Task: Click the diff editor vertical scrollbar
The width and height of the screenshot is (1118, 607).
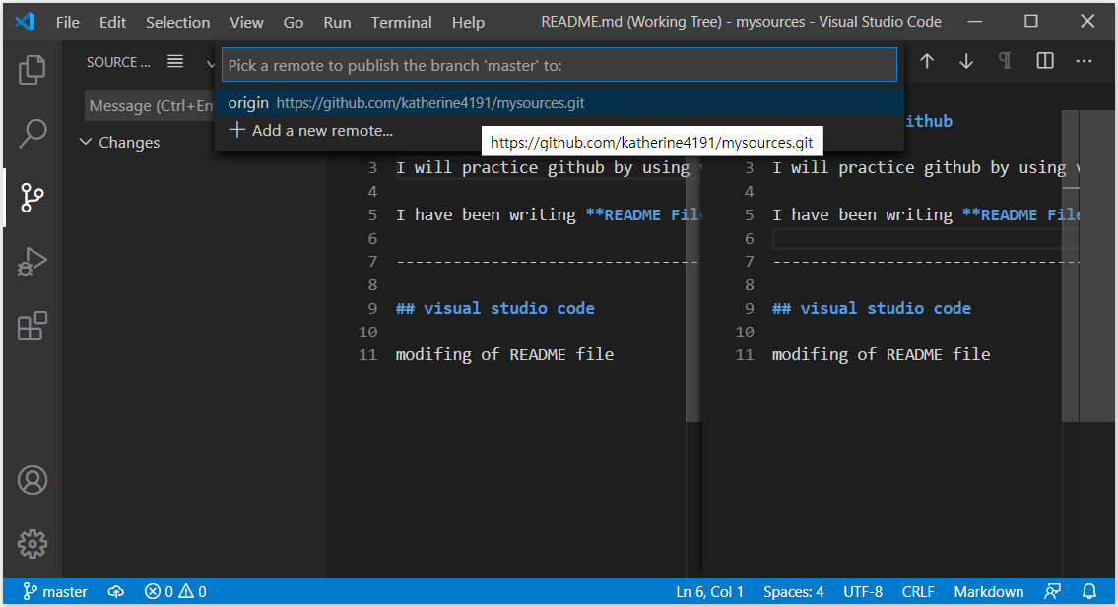Action: 1071,266
